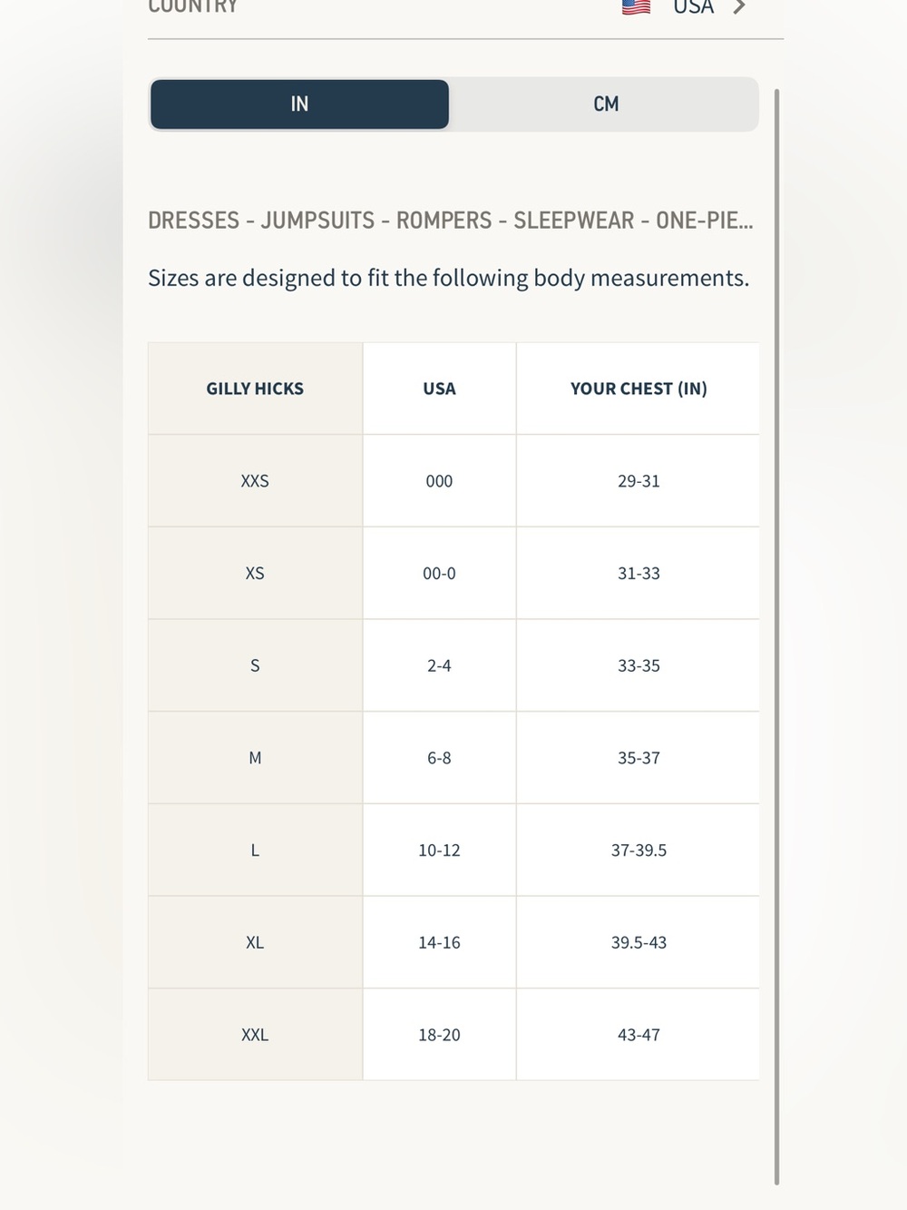Select the XS size cell
907x1210 pixels.
(255, 574)
